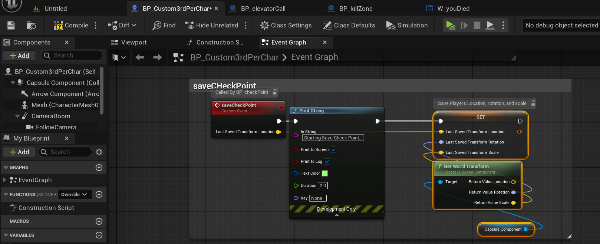The height and width of the screenshot is (244, 600).
Task: Click the Browse to asset icon
Action: [x=31, y=25]
